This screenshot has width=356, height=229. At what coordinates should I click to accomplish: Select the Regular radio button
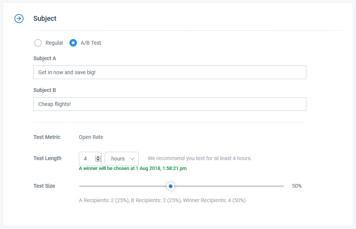click(x=38, y=43)
